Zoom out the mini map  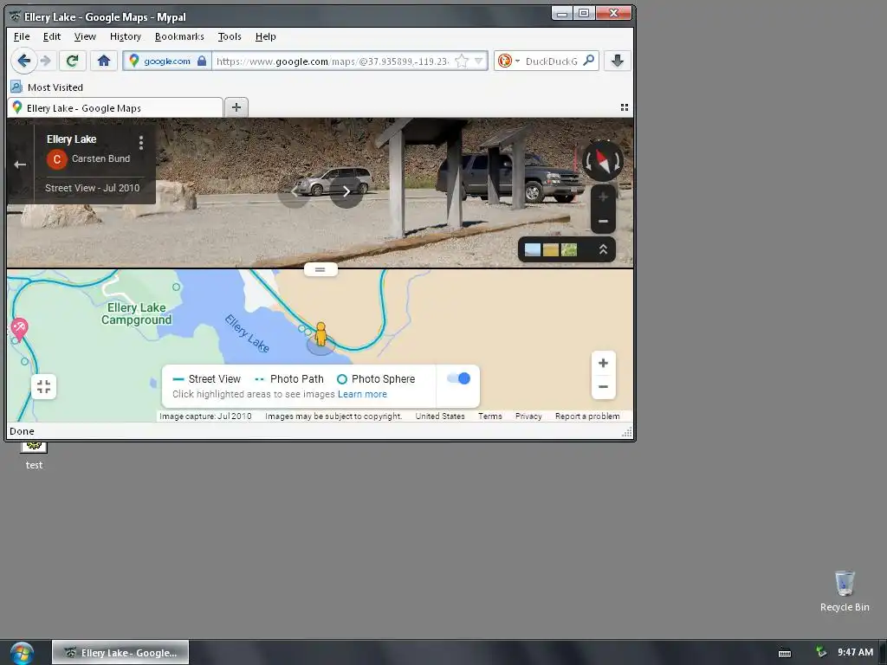pyautogui.click(x=603, y=387)
